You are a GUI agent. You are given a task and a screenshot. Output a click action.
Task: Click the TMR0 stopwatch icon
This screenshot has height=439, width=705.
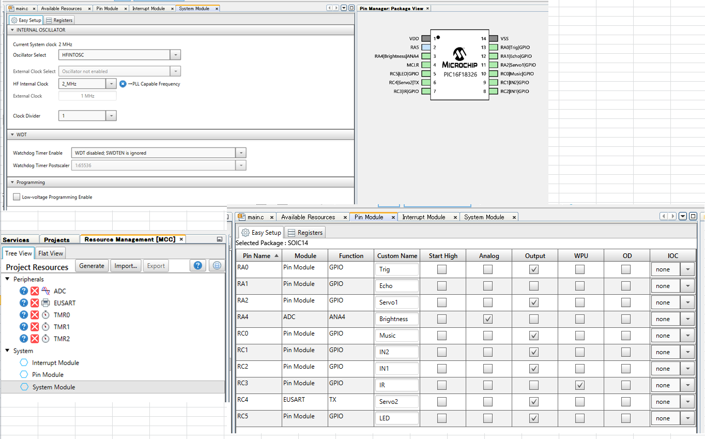point(45,315)
